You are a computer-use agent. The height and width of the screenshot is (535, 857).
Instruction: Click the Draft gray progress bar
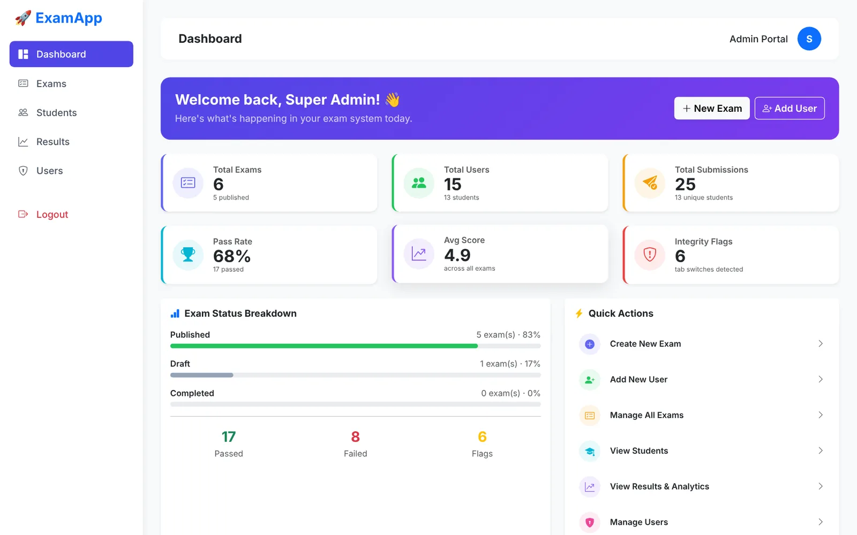click(x=201, y=375)
